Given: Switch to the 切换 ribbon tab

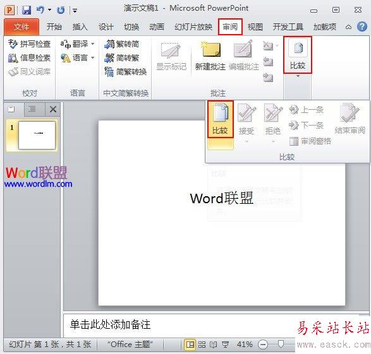Looking at the screenshot, I should coord(131,27).
